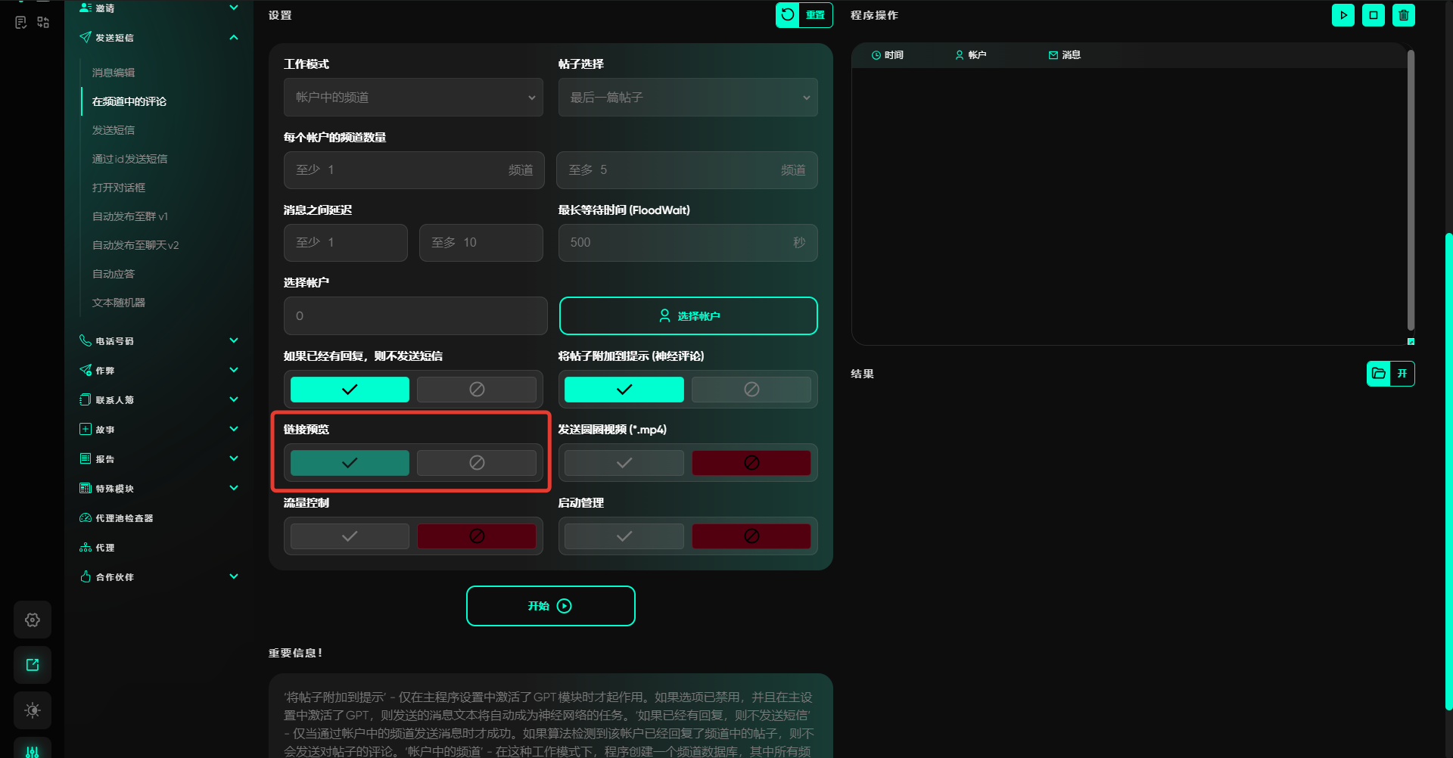Click the stop square icon in 程序操作

[x=1373, y=15]
